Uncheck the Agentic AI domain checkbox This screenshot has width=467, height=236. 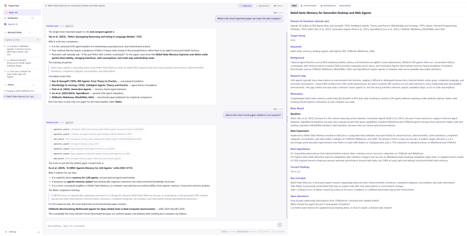5,24
